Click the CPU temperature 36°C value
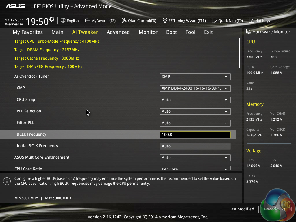This screenshot has height=222, width=296. point(274,57)
